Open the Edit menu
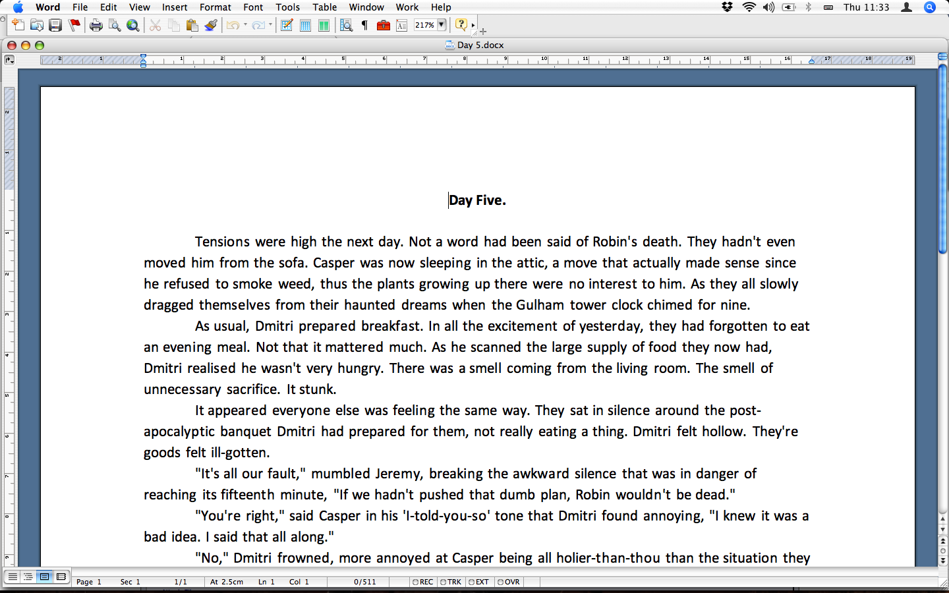 point(109,7)
